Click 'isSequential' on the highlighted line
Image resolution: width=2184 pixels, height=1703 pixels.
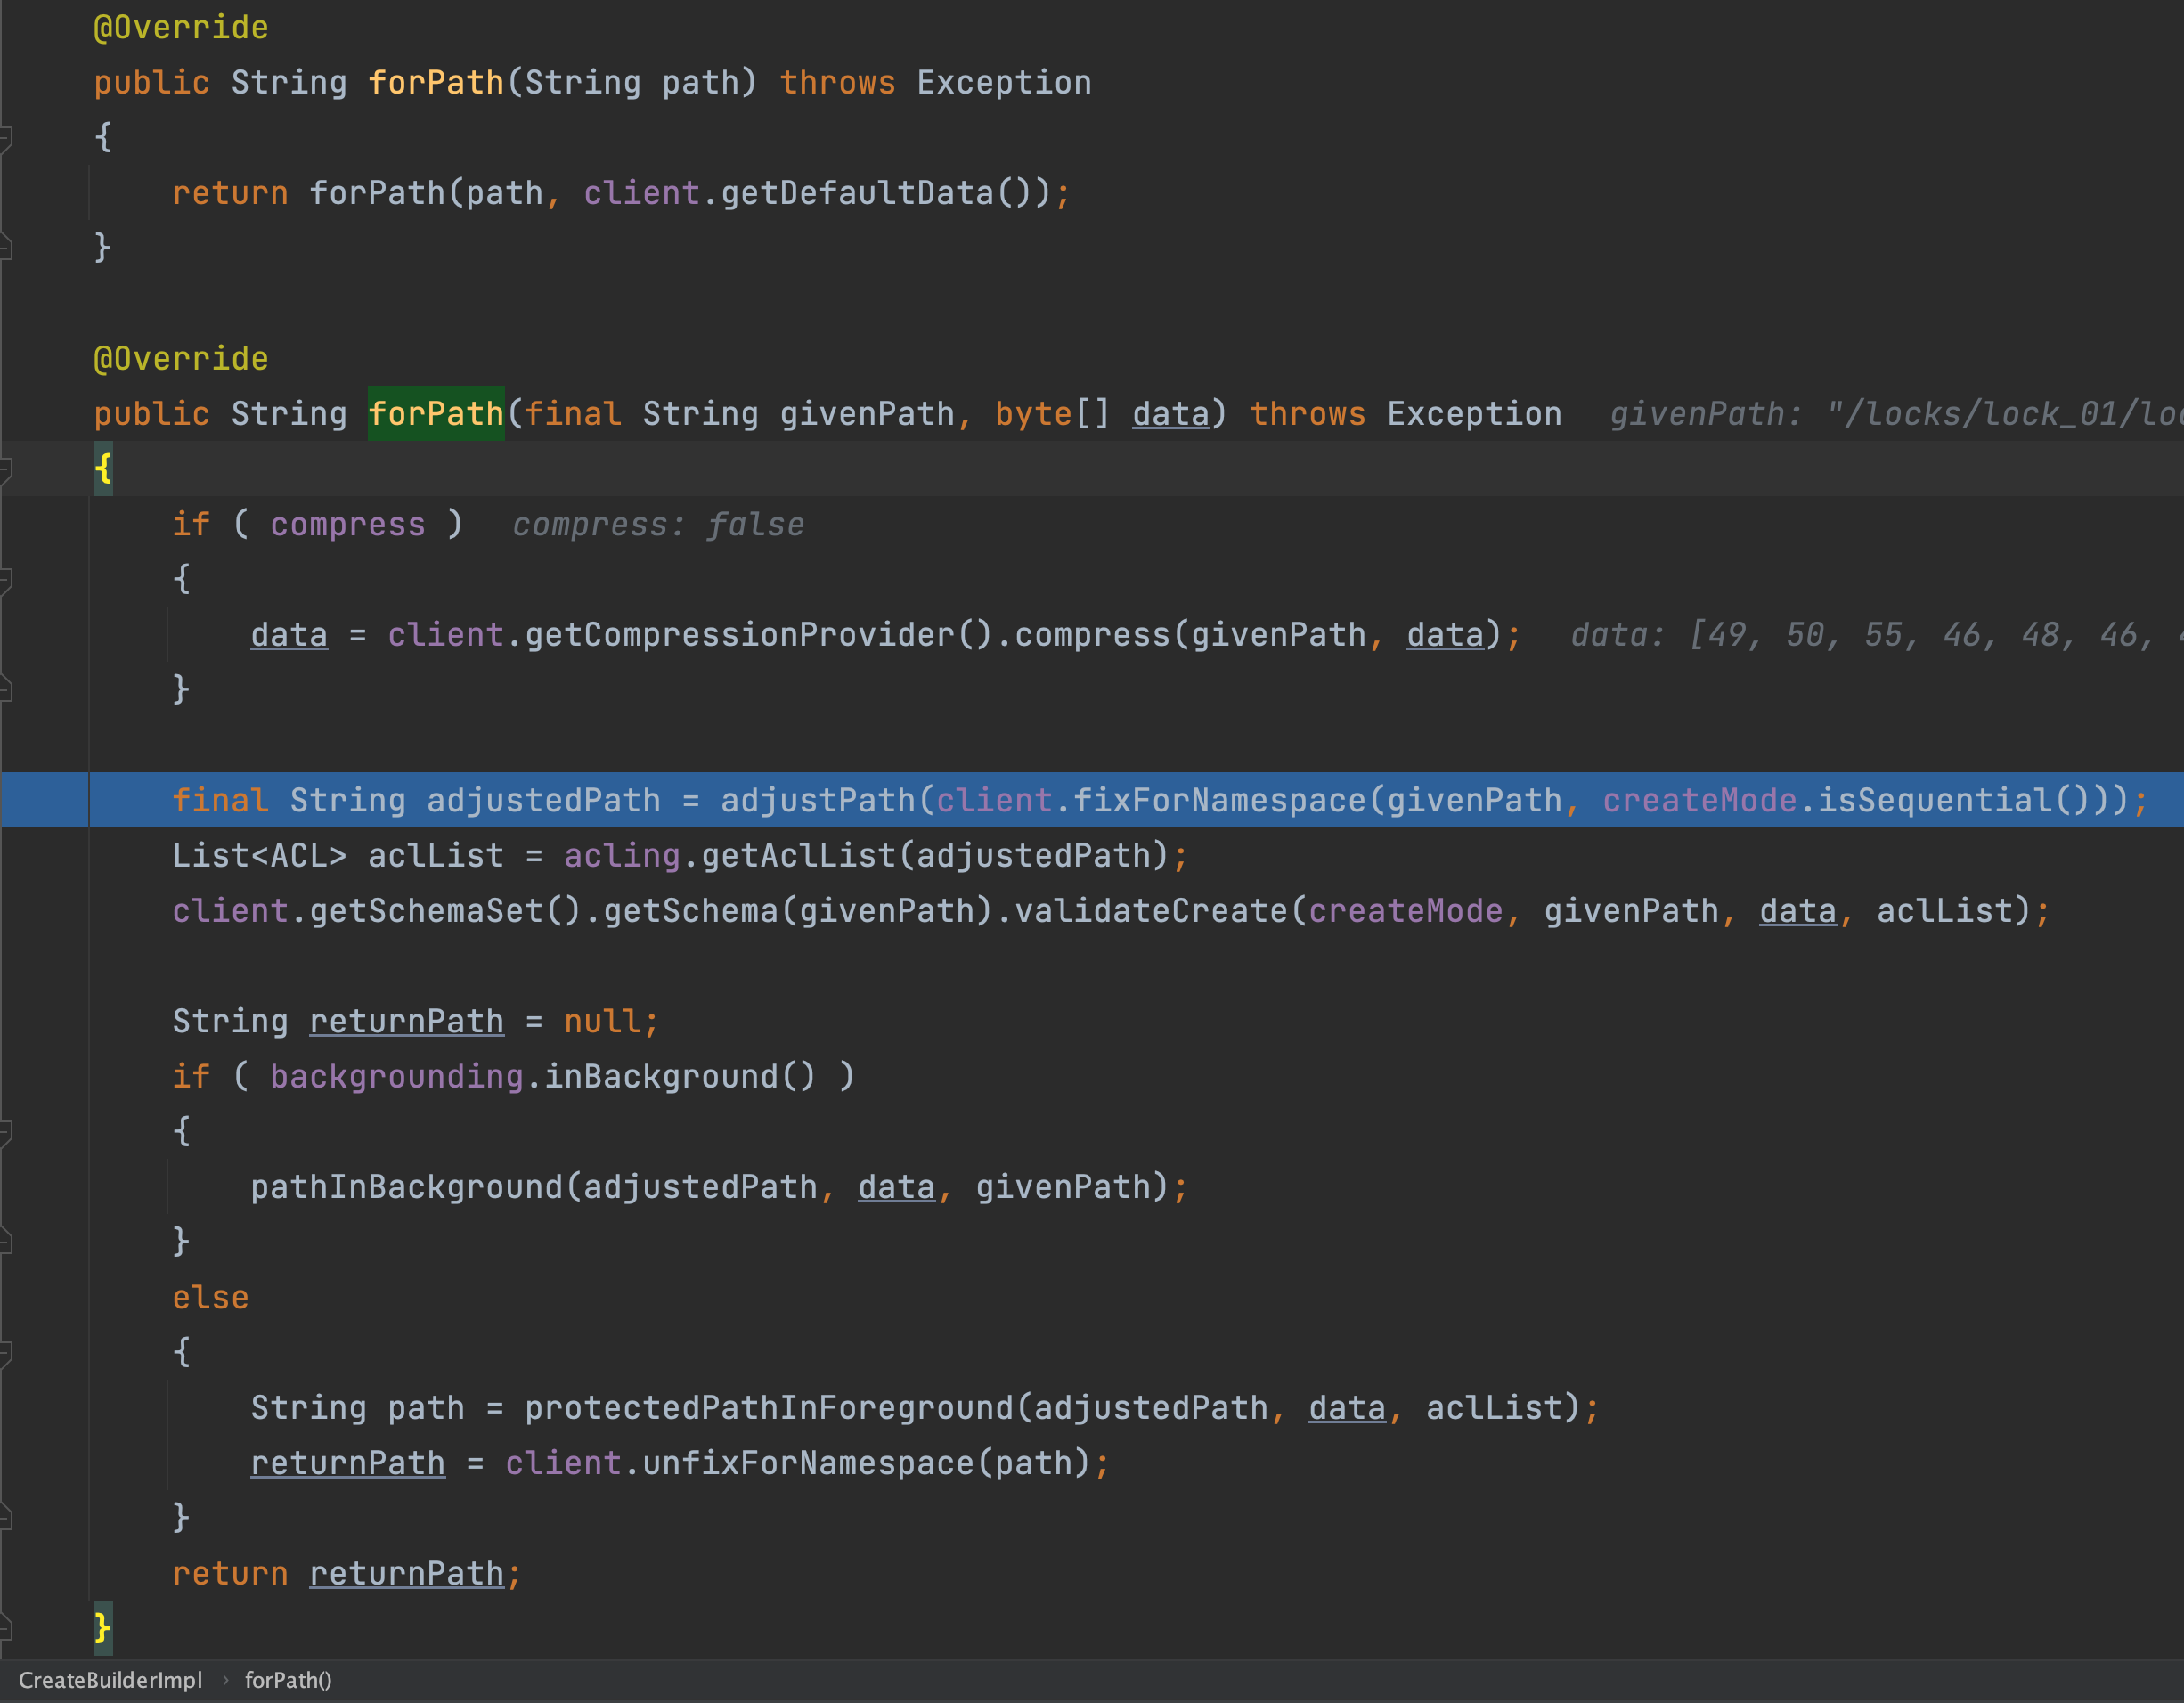1935,800
